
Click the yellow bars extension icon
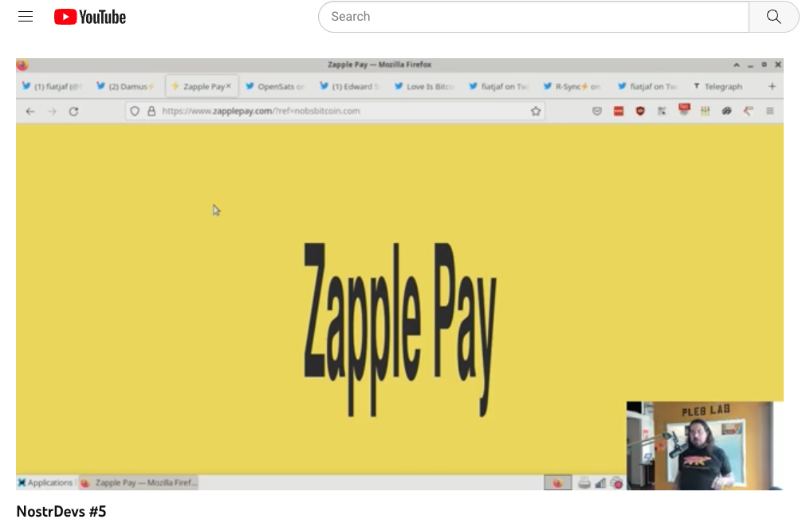point(706,111)
